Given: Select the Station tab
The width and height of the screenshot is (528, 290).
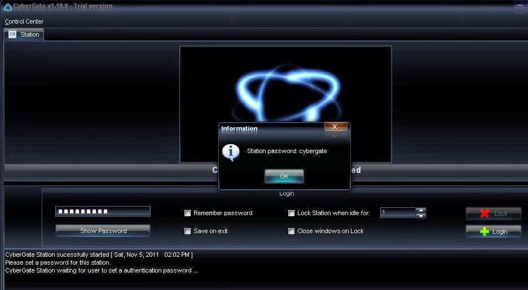Looking at the screenshot, I should (x=24, y=34).
